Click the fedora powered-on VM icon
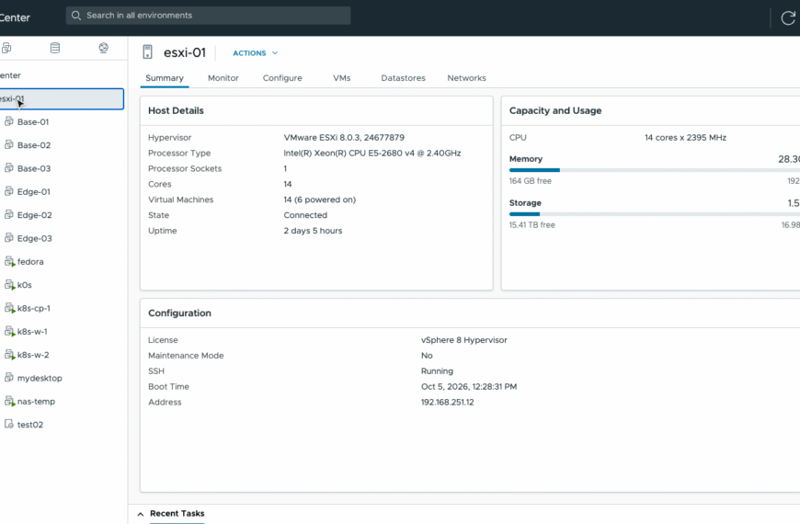The height and width of the screenshot is (524, 800). point(9,262)
